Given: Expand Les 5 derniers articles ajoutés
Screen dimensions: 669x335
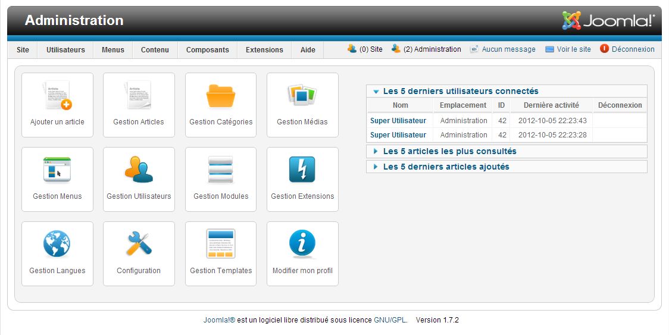Looking at the screenshot, I should 446,167.
